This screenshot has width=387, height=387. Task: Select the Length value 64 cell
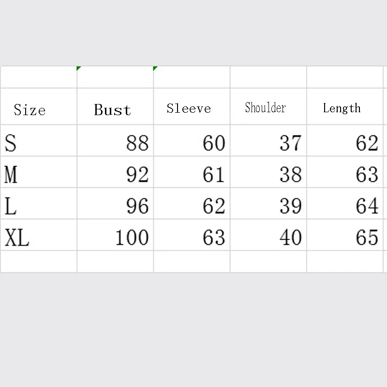pyautogui.click(x=345, y=203)
